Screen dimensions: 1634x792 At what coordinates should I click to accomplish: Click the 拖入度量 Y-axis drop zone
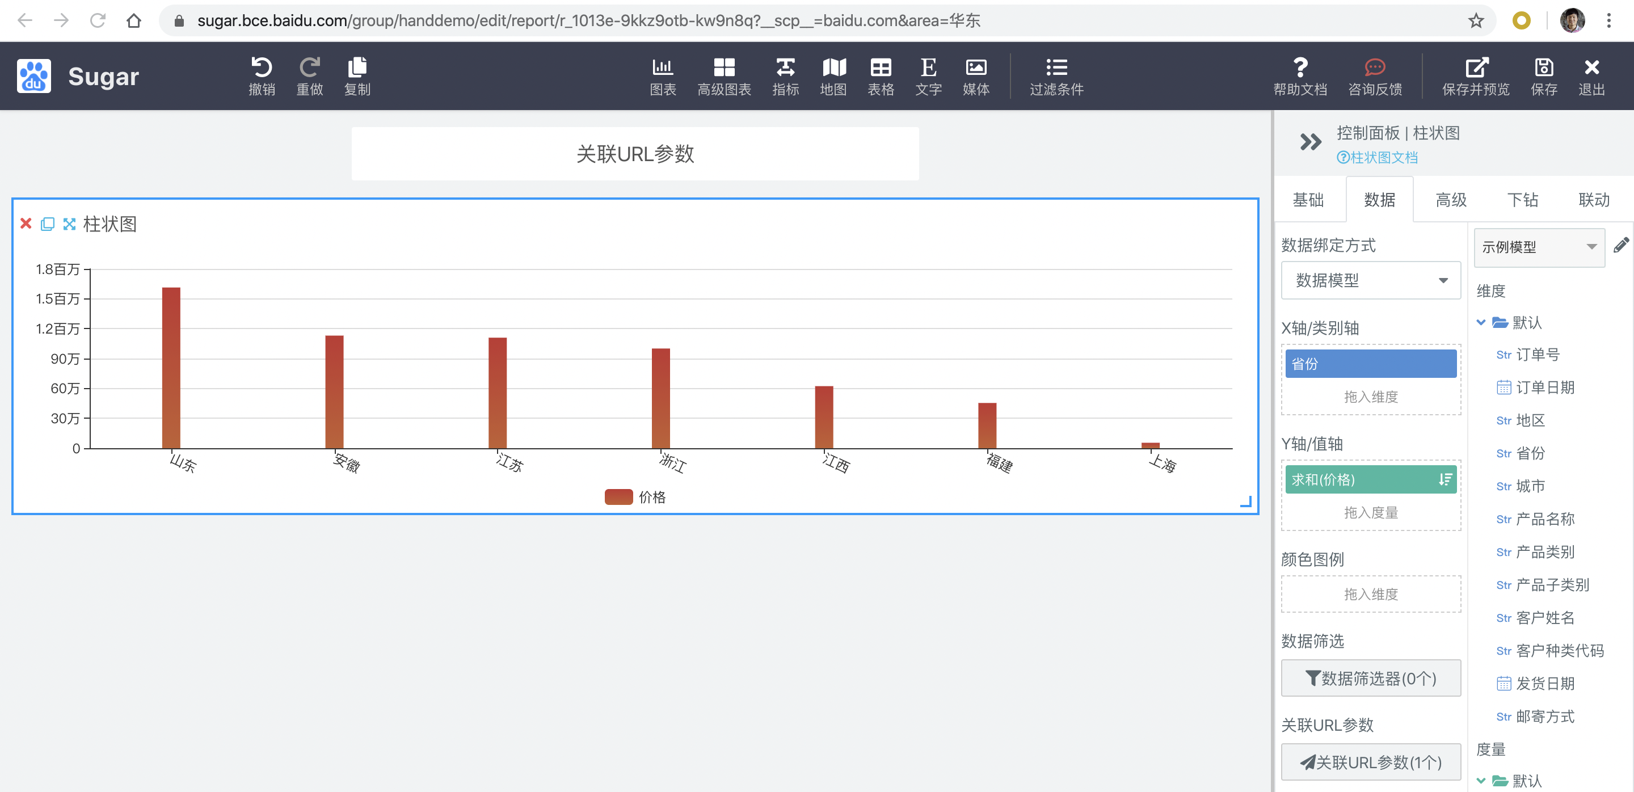(1370, 512)
